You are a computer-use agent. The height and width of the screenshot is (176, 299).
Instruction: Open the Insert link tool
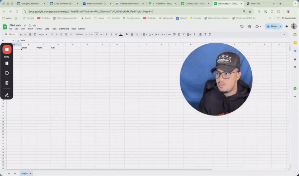[170, 34]
